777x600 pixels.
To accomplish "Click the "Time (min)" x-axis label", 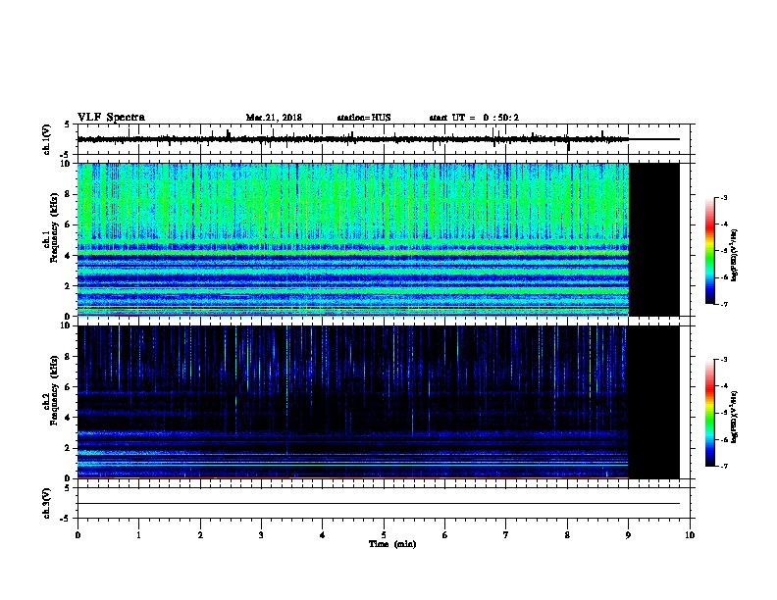I will (x=392, y=544).
